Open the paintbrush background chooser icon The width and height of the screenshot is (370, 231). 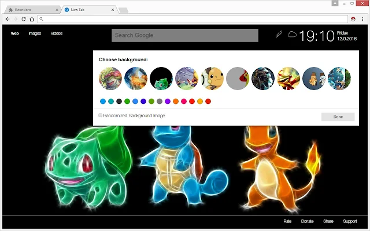(279, 34)
